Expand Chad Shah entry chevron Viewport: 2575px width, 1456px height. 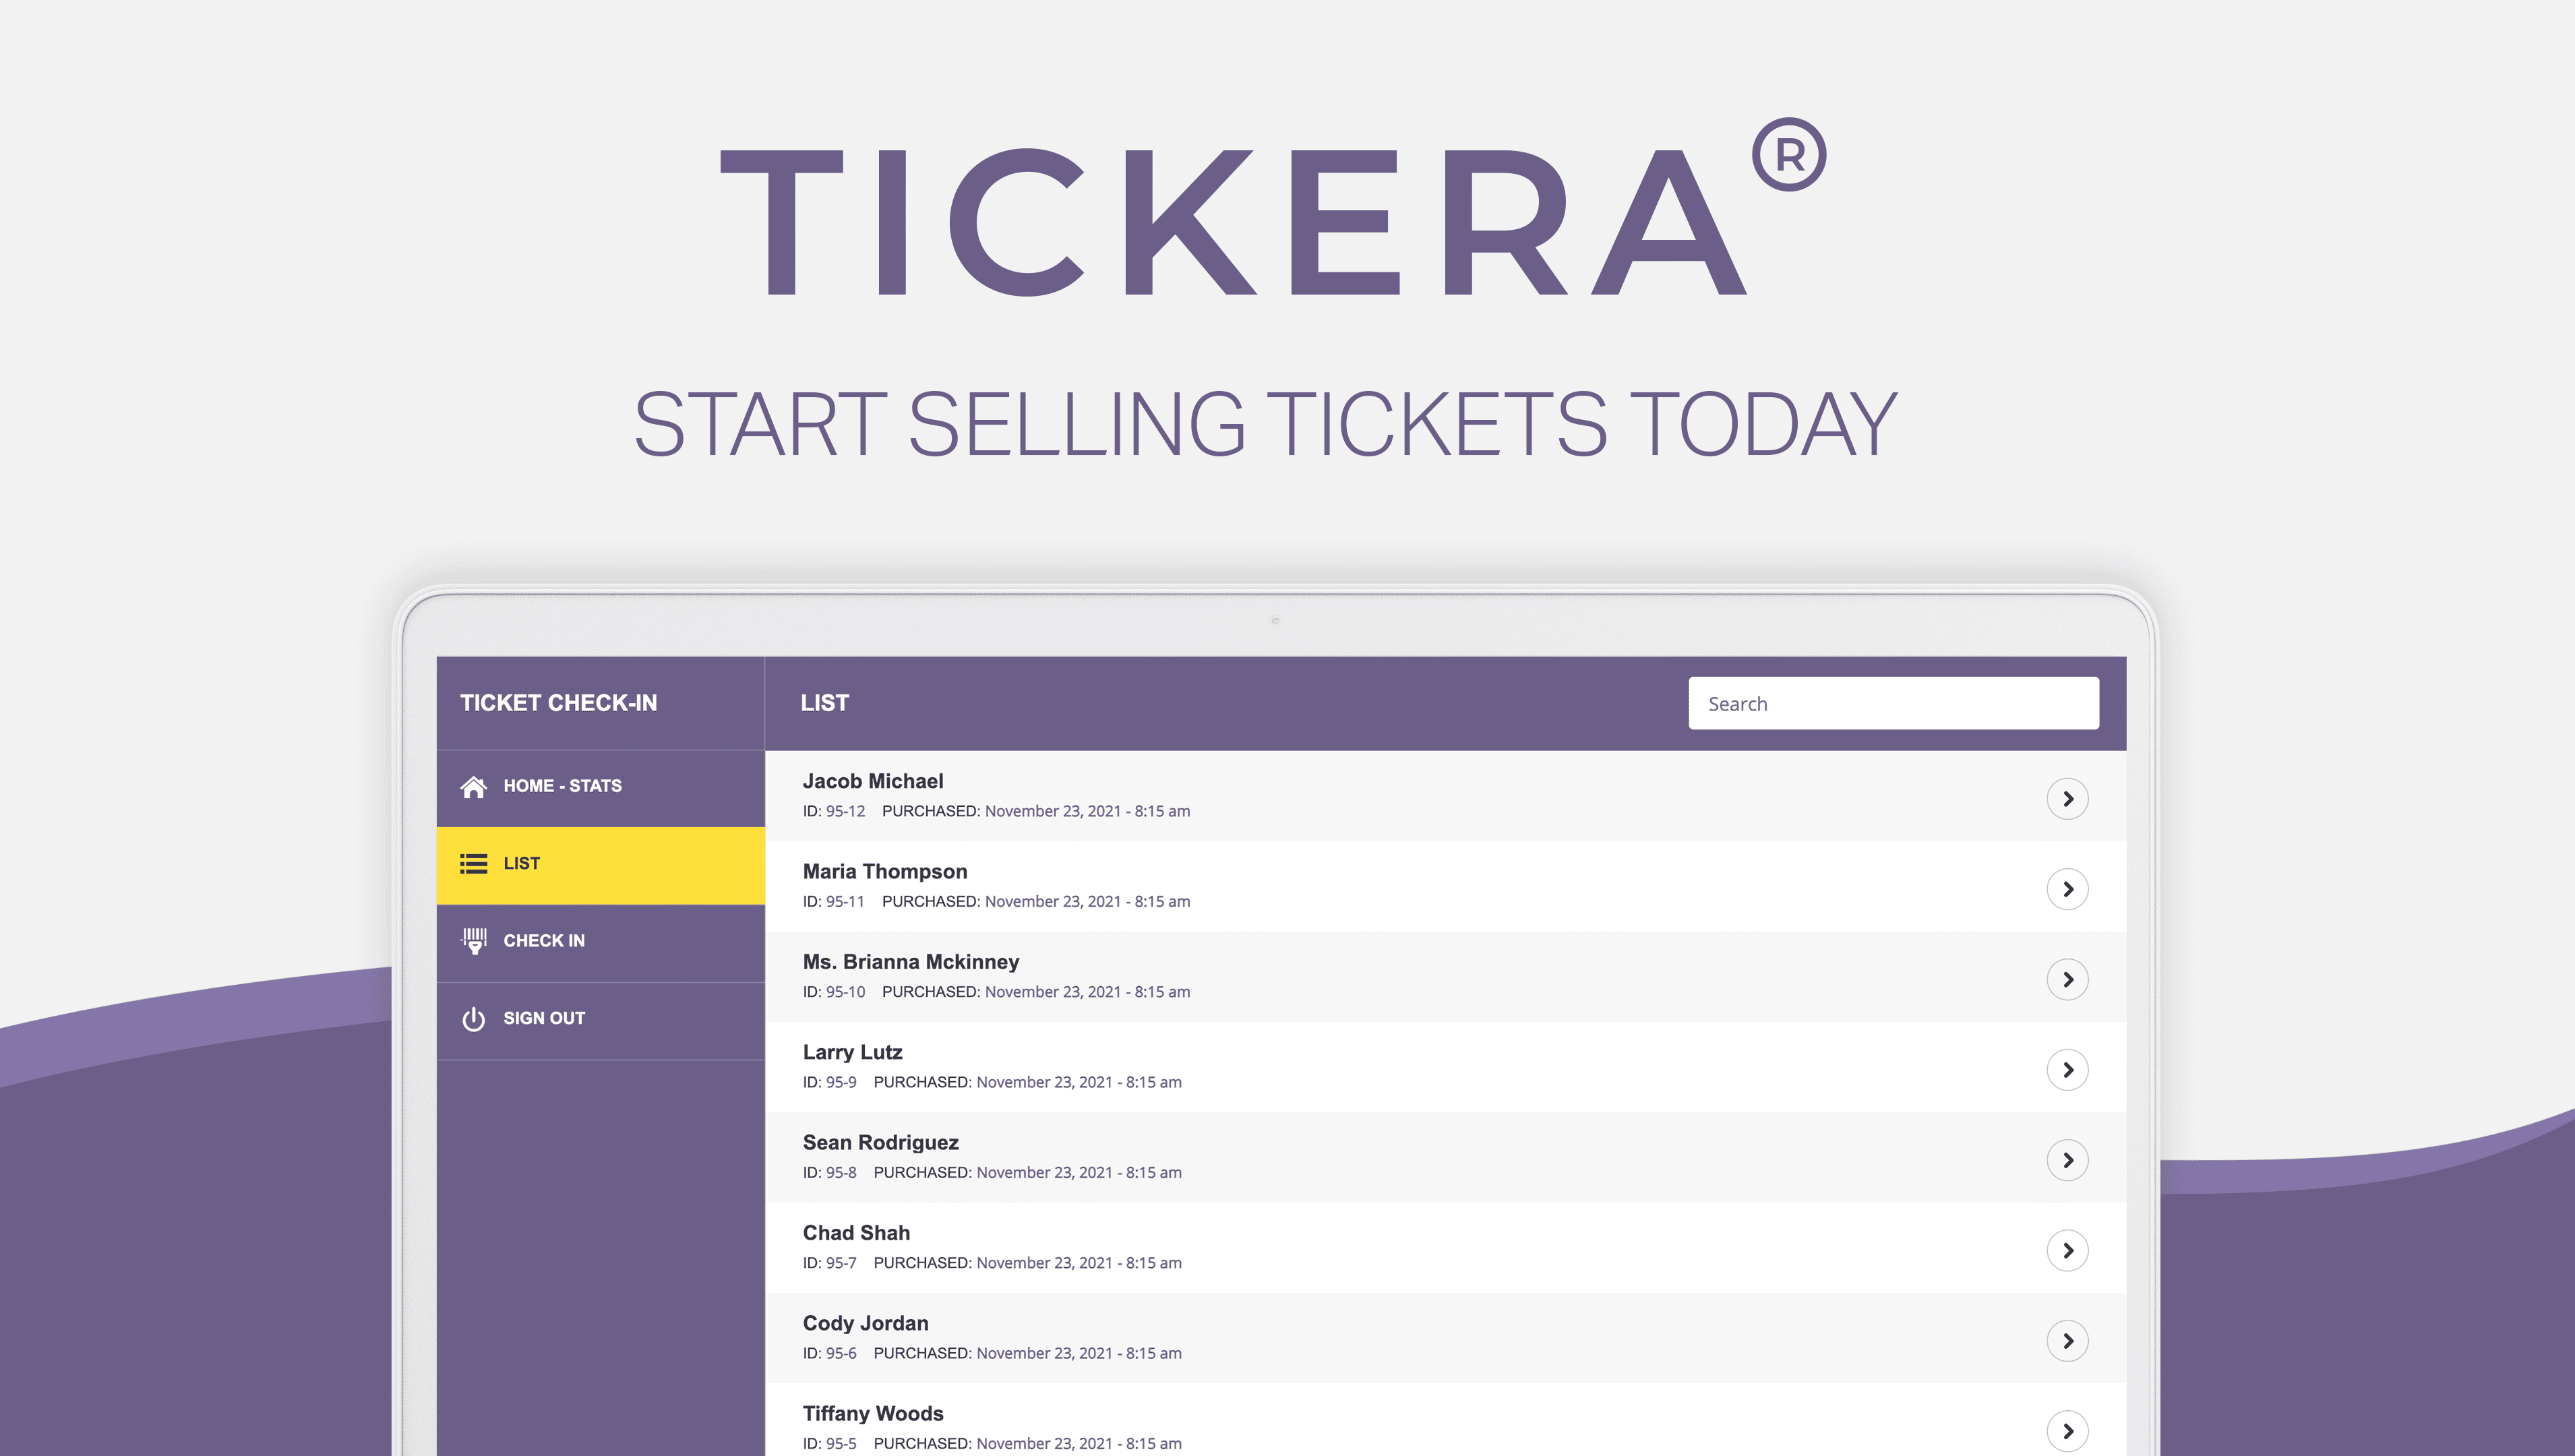coord(2067,1250)
